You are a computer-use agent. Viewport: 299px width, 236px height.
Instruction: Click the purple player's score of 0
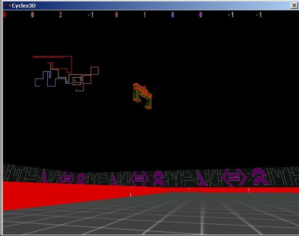pyautogui.click(x=201, y=15)
